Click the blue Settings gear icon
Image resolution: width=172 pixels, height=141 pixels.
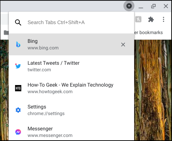[x=18, y=110]
